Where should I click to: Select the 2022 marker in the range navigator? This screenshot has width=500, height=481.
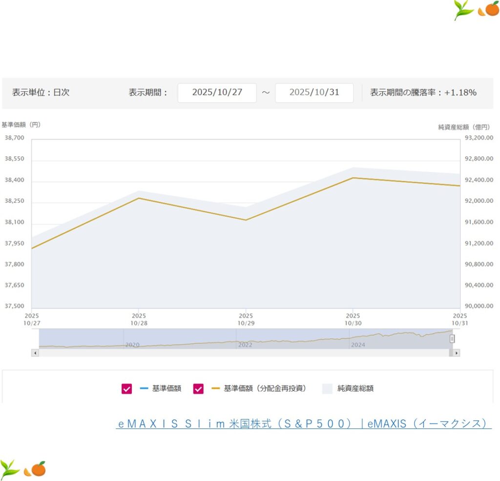(245, 345)
